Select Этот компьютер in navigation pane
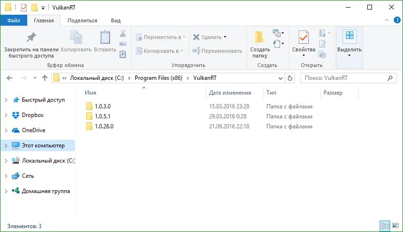The width and height of the screenshot is (403, 232). [x=38, y=145]
